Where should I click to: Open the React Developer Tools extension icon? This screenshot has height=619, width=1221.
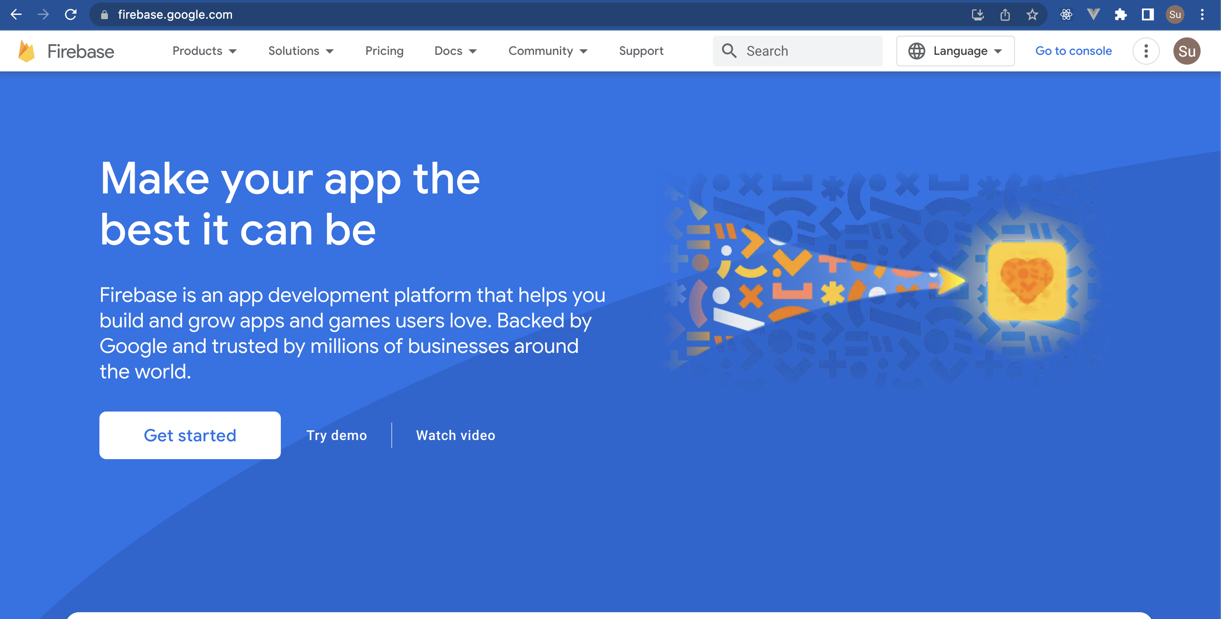click(x=1066, y=15)
